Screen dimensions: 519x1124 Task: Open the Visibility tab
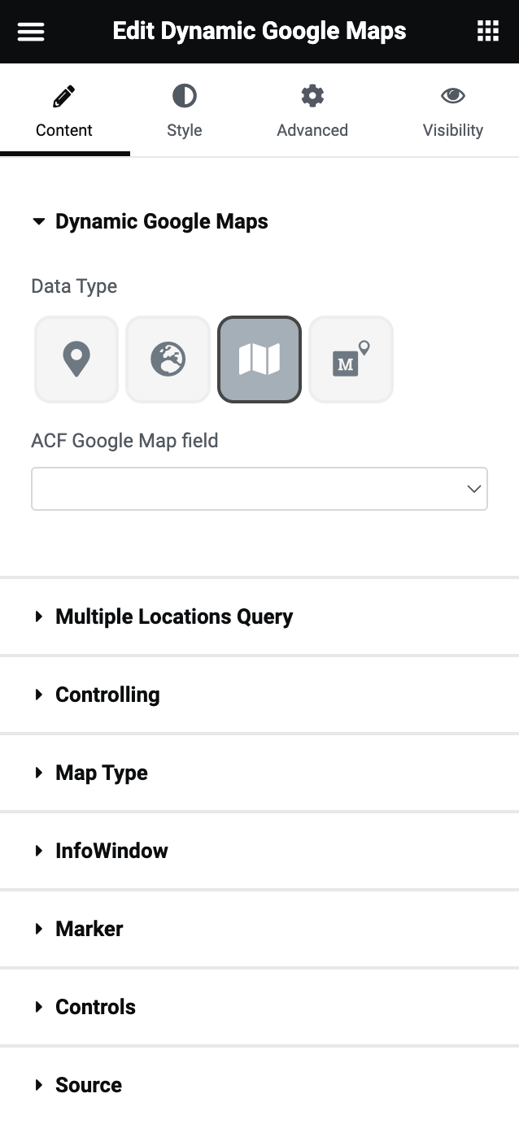click(x=453, y=111)
